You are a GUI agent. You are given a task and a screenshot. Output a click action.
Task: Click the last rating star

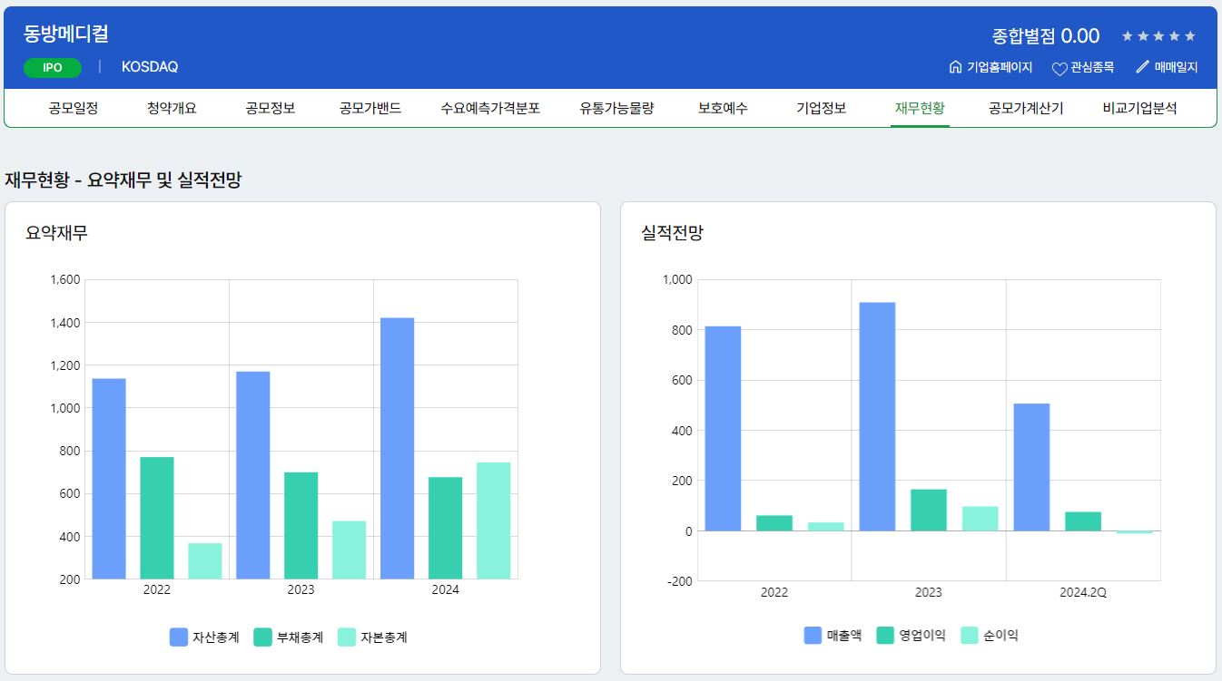coord(1190,36)
